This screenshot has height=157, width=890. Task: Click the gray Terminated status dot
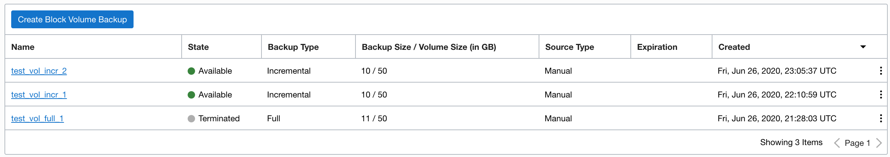point(191,119)
